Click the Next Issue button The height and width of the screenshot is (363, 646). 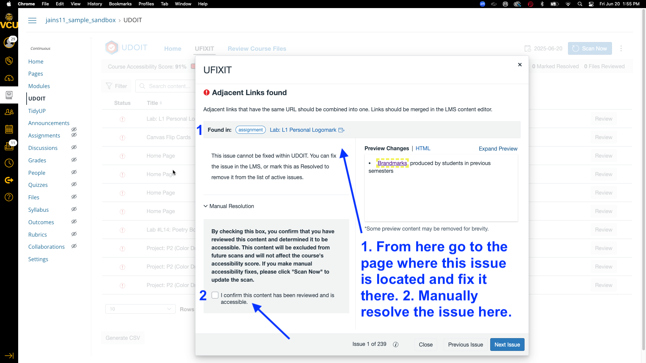point(507,345)
